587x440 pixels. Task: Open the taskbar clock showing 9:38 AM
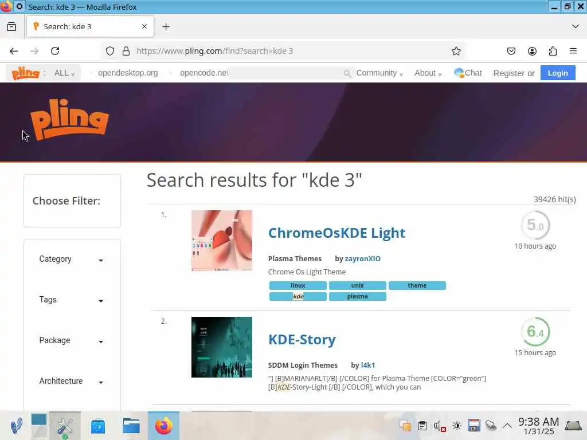[x=538, y=426]
